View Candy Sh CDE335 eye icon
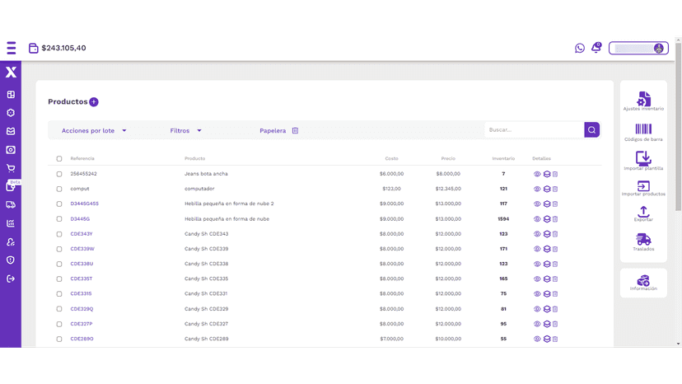The height and width of the screenshot is (384, 682). [537, 279]
